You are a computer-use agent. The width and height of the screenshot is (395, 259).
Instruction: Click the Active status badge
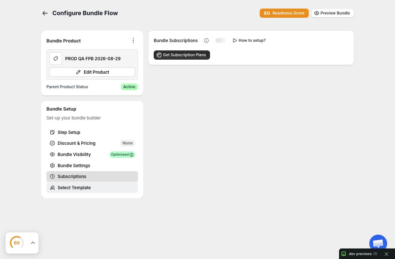click(x=129, y=87)
